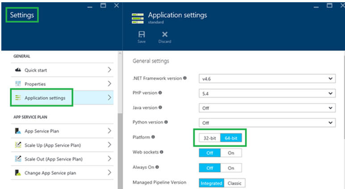This screenshot has height=189, width=345.
Task: Switch Managed Pipeline Version to Classic
Action: [234, 183]
